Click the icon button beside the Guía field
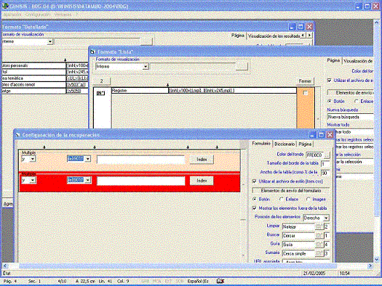This screenshot has height=286, width=382. click(x=319, y=245)
